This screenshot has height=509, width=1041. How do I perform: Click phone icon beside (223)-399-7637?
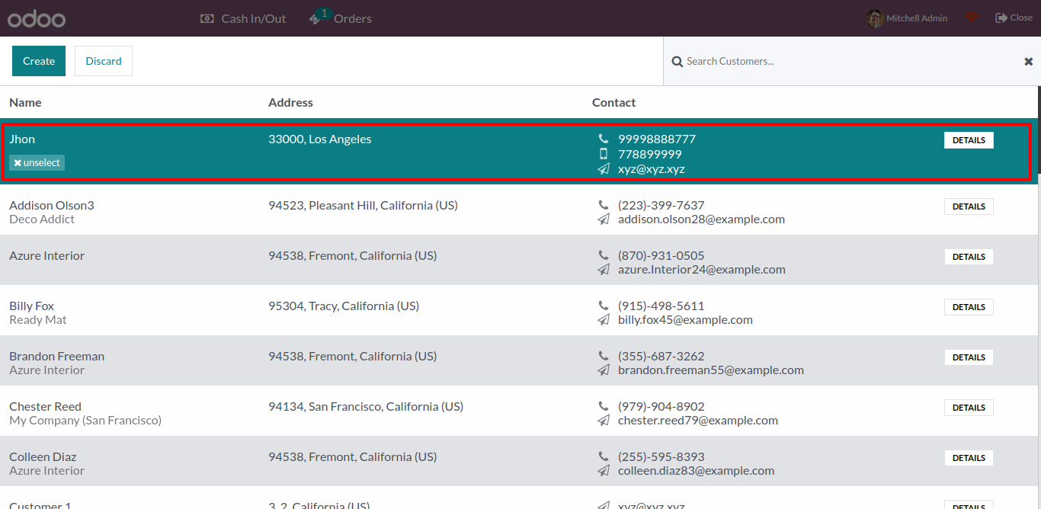point(604,205)
